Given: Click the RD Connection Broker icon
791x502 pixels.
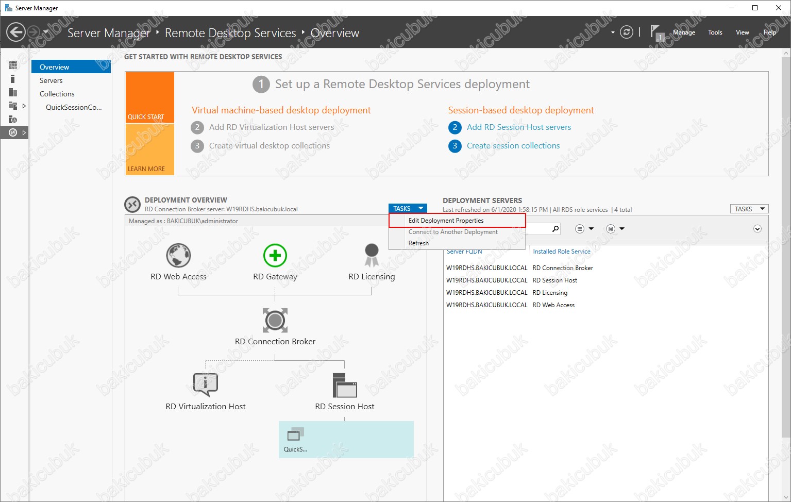Looking at the screenshot, I should (275, 321).
